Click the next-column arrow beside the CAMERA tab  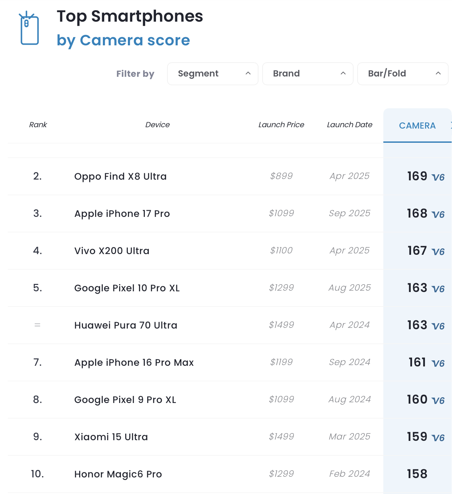(451, 125)
